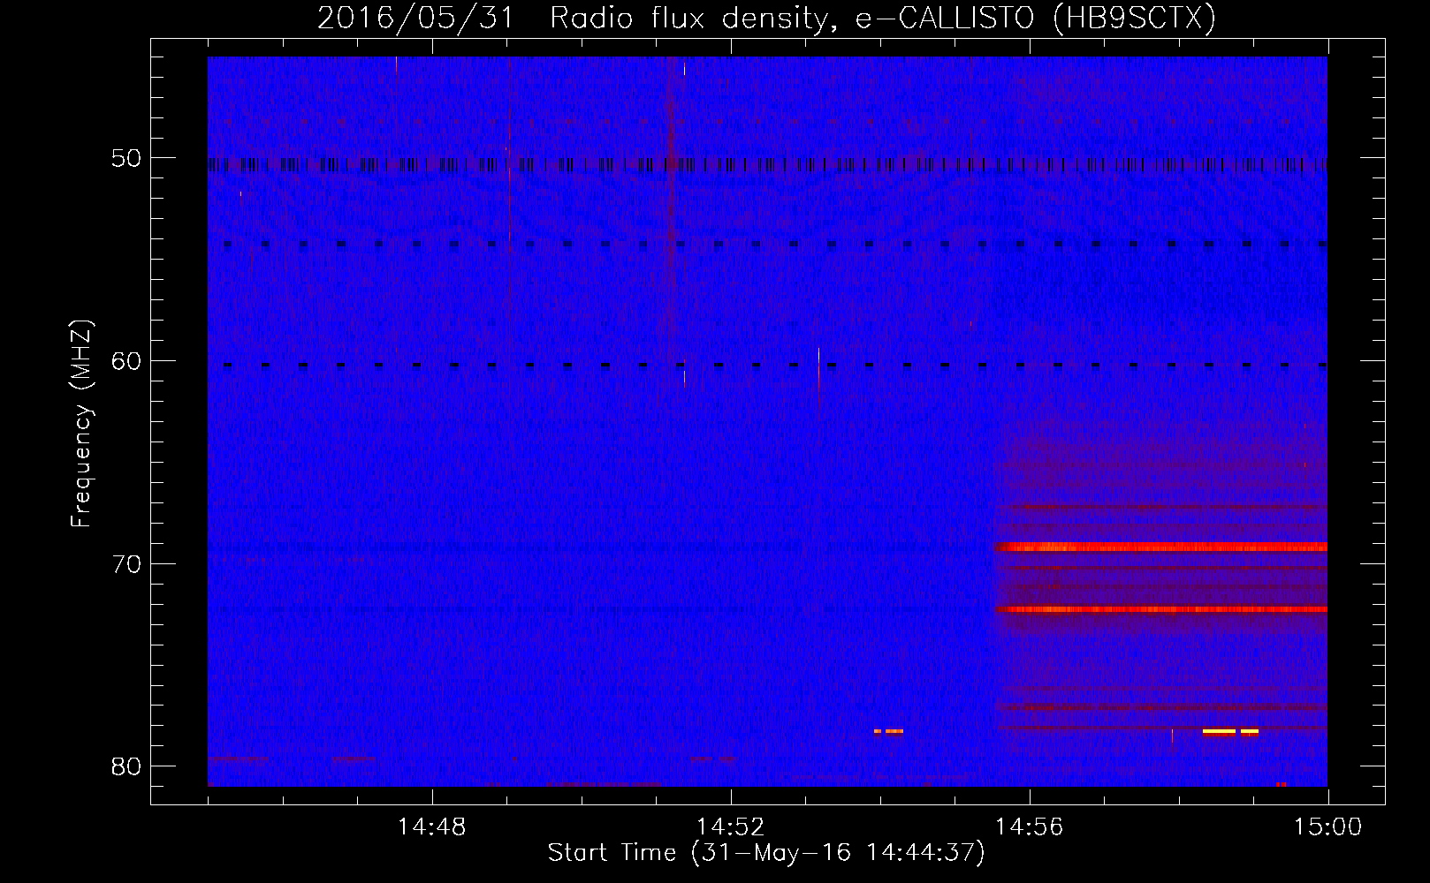This screenshot has height=883, width=1430.
Task: Click the bright red emission band near 69 MHz
Action: click(1161, 547)
